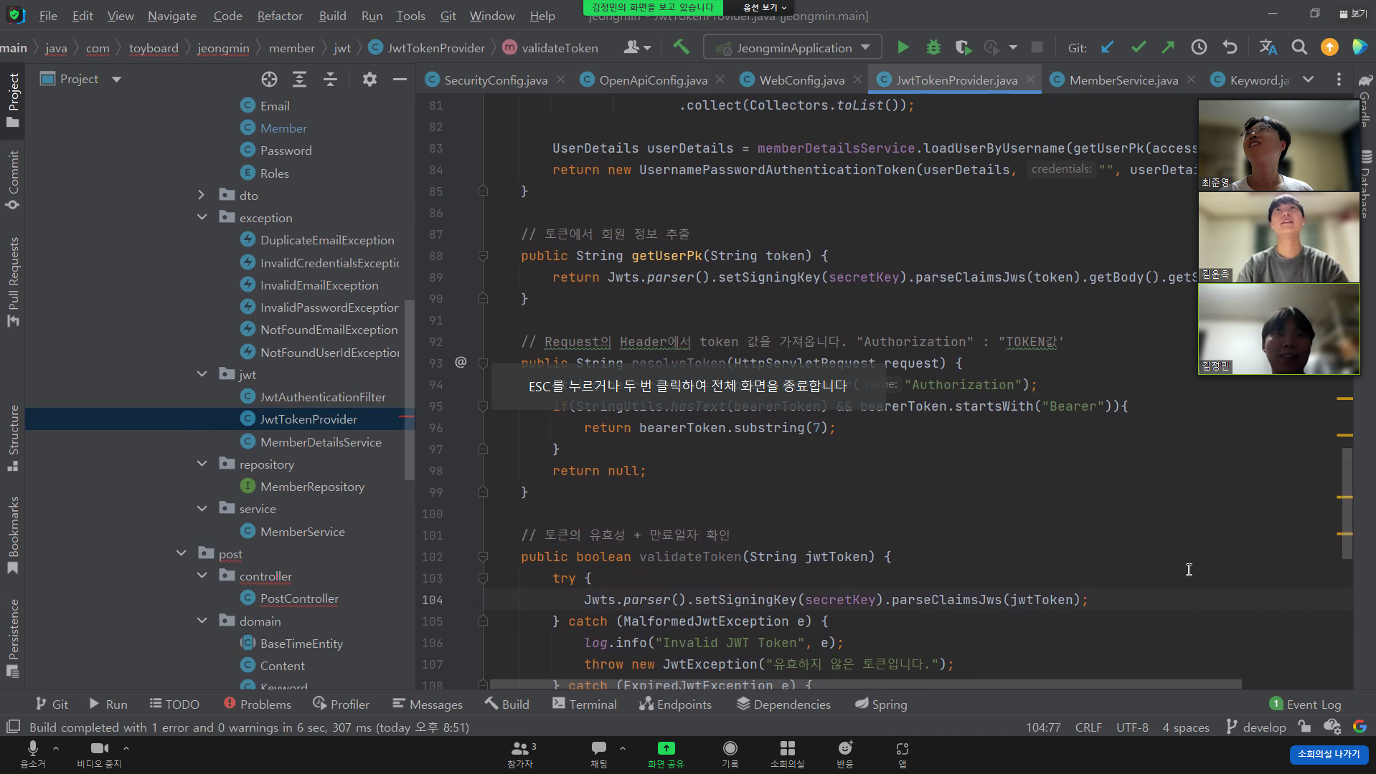The width and height of the screenshot is (1376, 774).
Task: Click the Project tree vertical scrollbar
Action: tap(409, 390)
